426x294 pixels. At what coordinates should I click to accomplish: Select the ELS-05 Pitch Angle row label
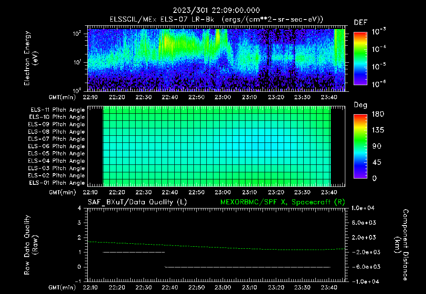pos(56,154)
